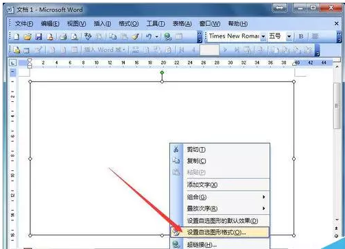Open the 文件(F) menu
The image size is (345, 249).
tap(24, 23)
